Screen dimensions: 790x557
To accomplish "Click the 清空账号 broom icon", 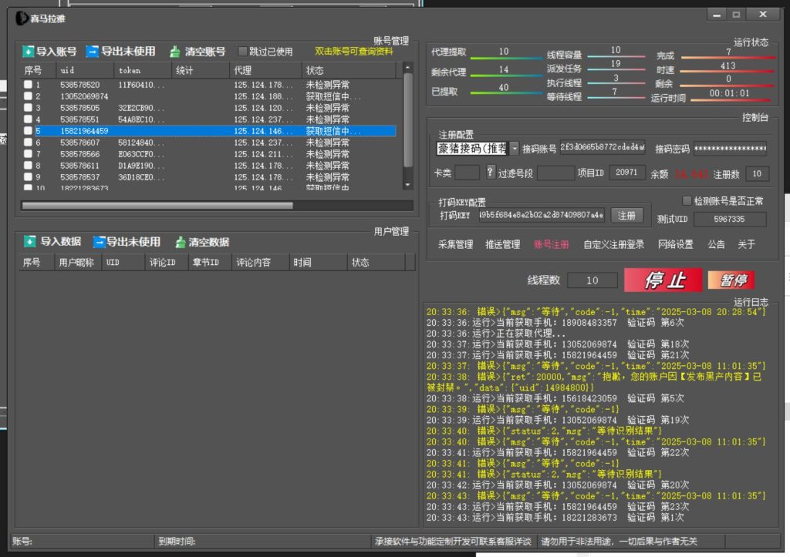I will tap(175, 52).
